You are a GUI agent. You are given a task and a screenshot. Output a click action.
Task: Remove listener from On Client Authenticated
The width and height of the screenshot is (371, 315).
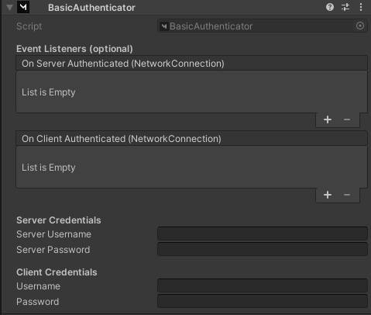[347, 195]
